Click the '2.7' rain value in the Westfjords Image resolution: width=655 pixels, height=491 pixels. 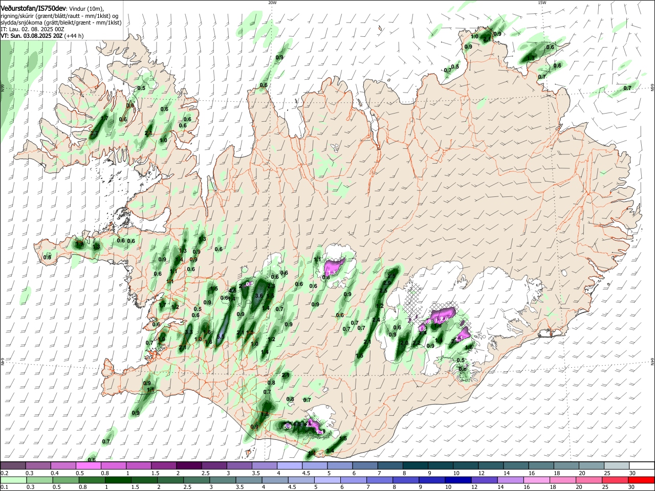click(x=94, y=133)
